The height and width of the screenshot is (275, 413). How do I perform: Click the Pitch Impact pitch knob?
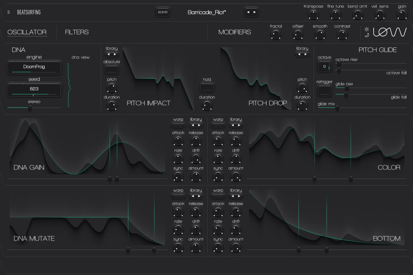(x=112, y=87)
